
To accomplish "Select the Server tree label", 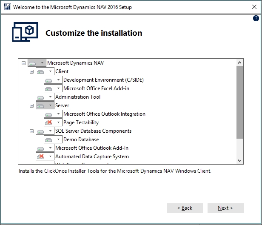I will (62, 105).
